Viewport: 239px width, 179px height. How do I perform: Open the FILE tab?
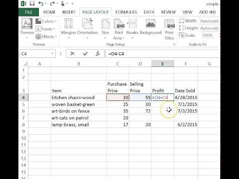coord(28,12)
